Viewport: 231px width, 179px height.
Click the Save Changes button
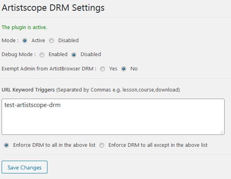[25, 167]
